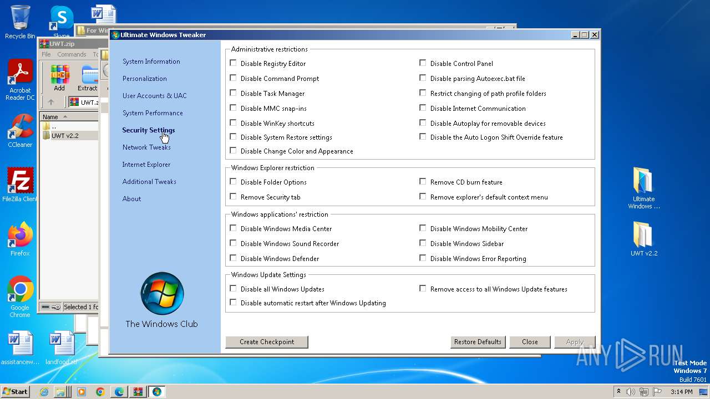The height and width of the screenshot is (399, 710).
Task: Open Internet Explorer tweaks section
Action: pyautogui.click(x=146, y=165)
